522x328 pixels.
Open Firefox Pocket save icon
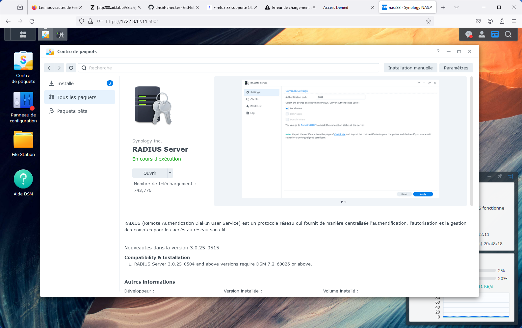pyautogui.click(x=478, y=21)
